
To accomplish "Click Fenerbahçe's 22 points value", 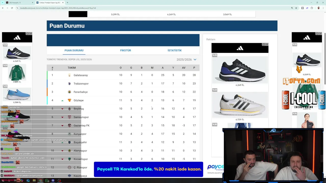I will [x=194, y=92].
